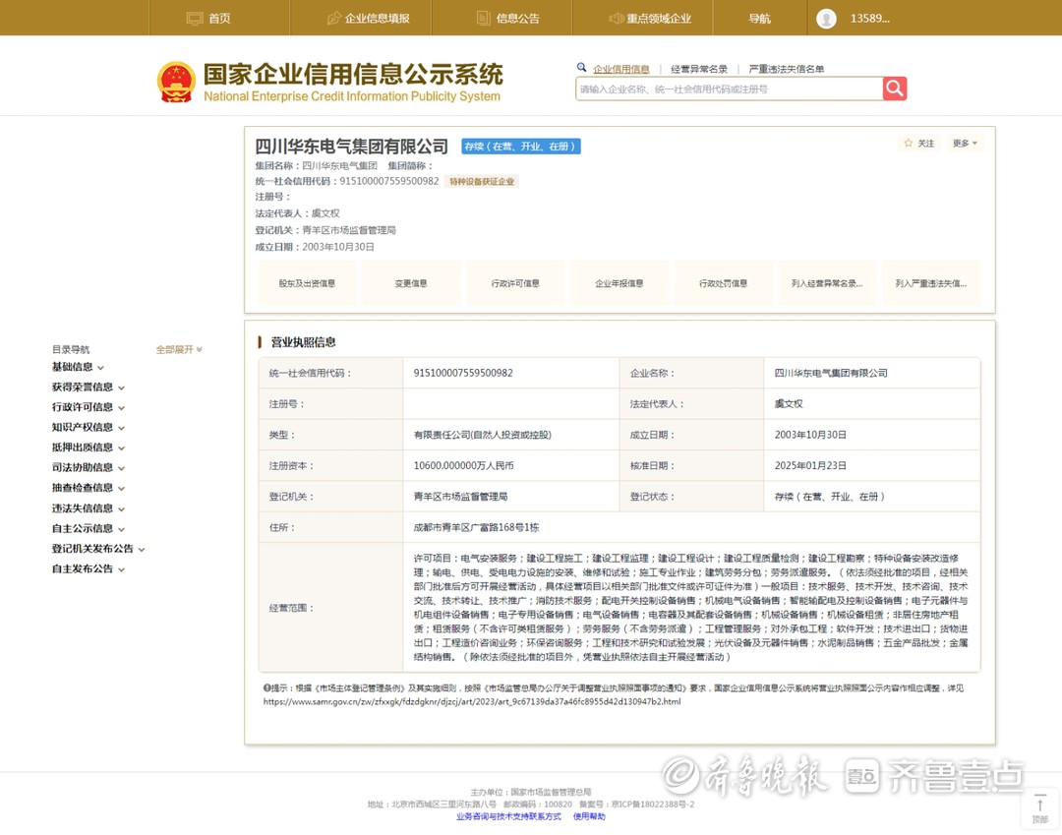
Task: Click the establishment date in license table
Action: [810, 435]
